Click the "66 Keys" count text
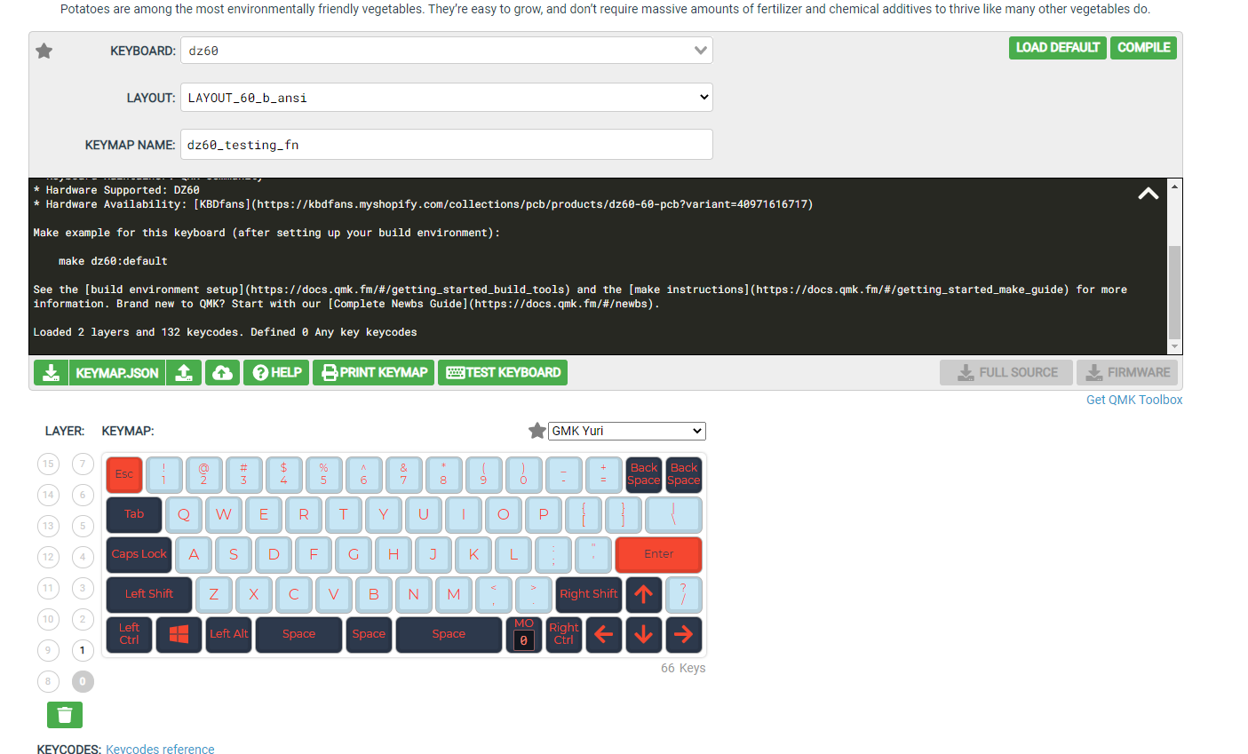Screen dimensions: 1248x754 click(683, 668)
